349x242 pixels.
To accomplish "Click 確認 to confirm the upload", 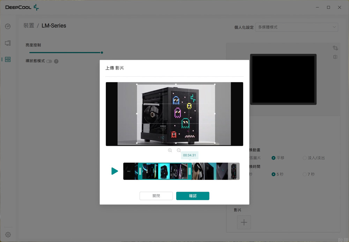I will click(x=193, y=196).
